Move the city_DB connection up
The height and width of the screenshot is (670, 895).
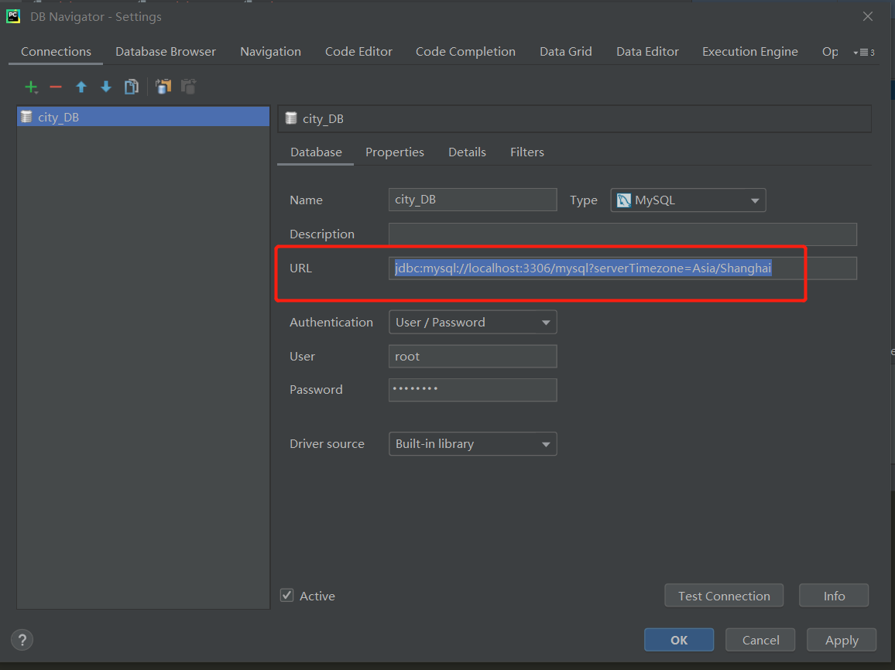tap(81, 87)
